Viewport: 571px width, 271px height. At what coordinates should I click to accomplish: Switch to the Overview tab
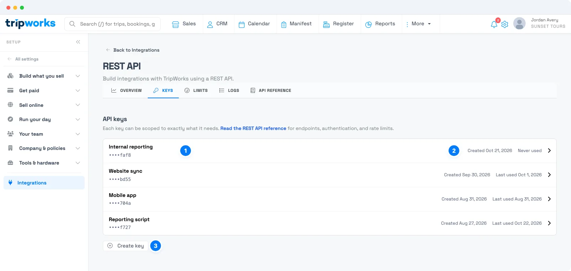(126, 90)
